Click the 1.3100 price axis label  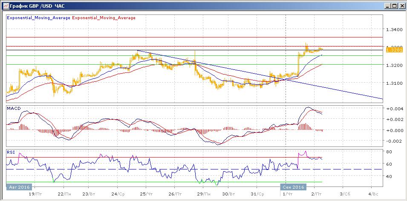click(x=394, y=83)
